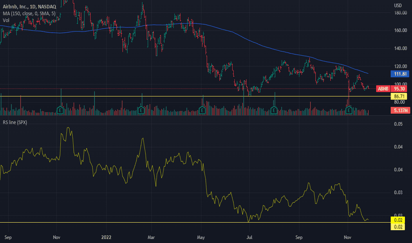
Task: Click the Mar label on time axis
Action: coord(151,237)
